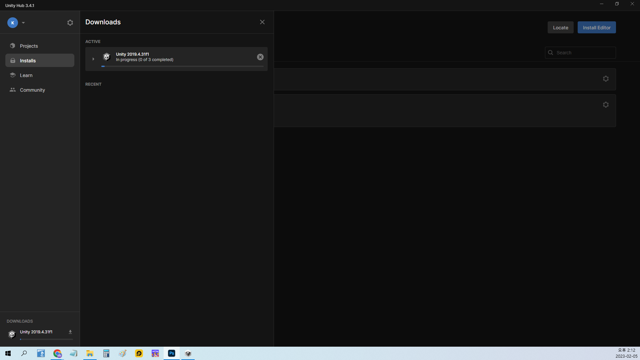The width and height of the screenshot is (640, 360).
Task: Select the Installs sidebar item
Action: (28, 61)
